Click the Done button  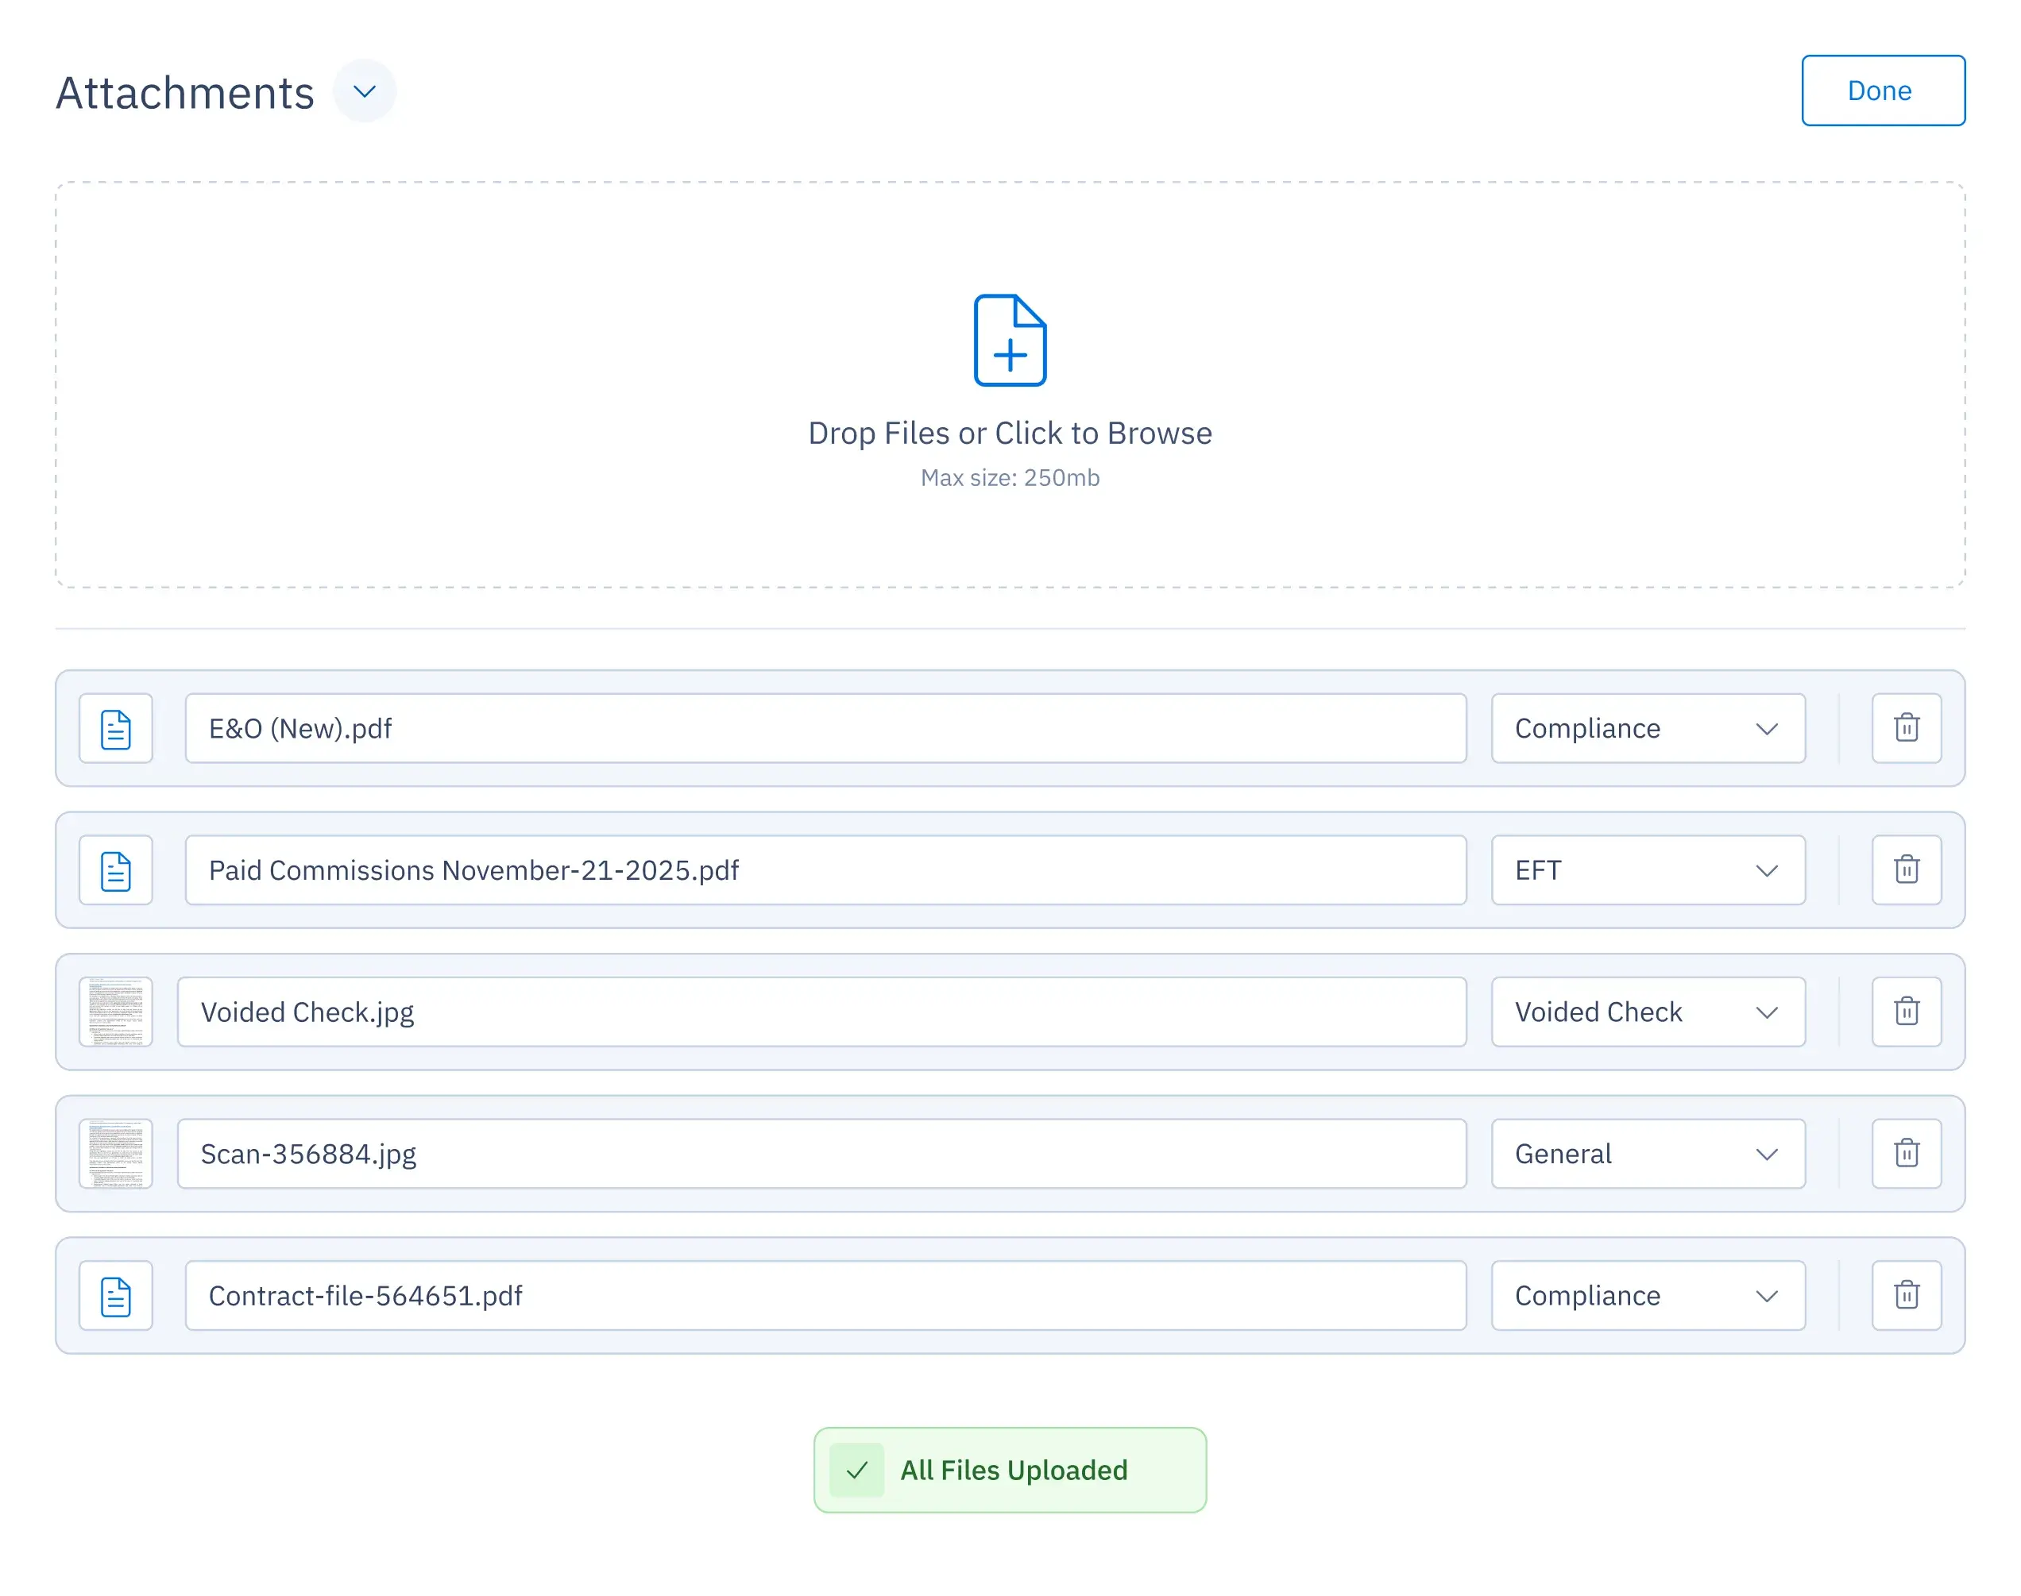click(1882, 90)
